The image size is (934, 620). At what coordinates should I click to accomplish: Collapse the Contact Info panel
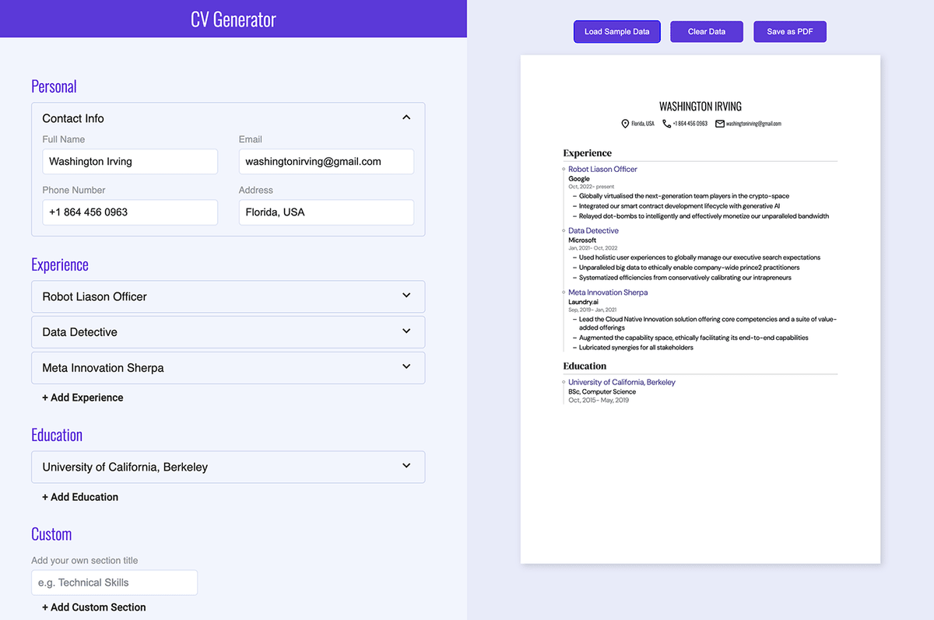pos(406,116)
